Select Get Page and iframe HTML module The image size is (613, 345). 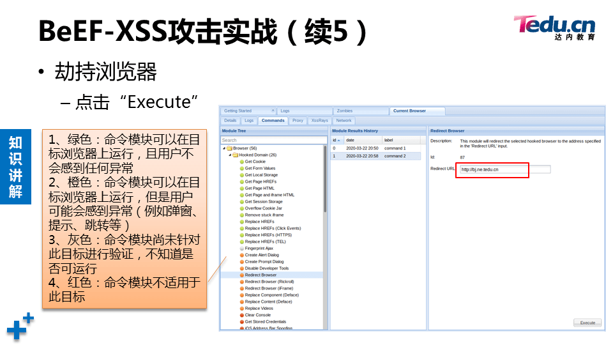point(269,195)
